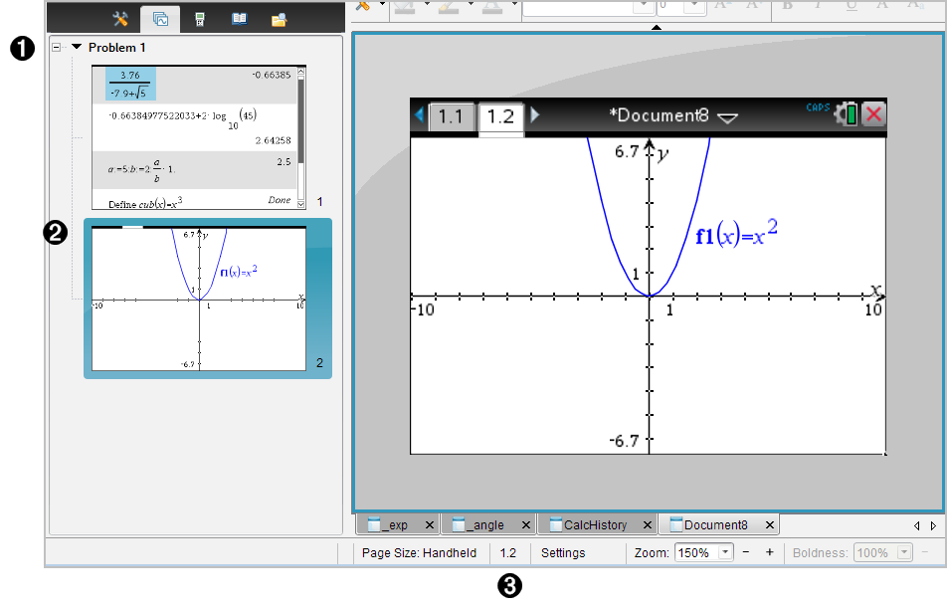Switch to the _angle document tab
The image size is (947, 608).
(483, 525)
